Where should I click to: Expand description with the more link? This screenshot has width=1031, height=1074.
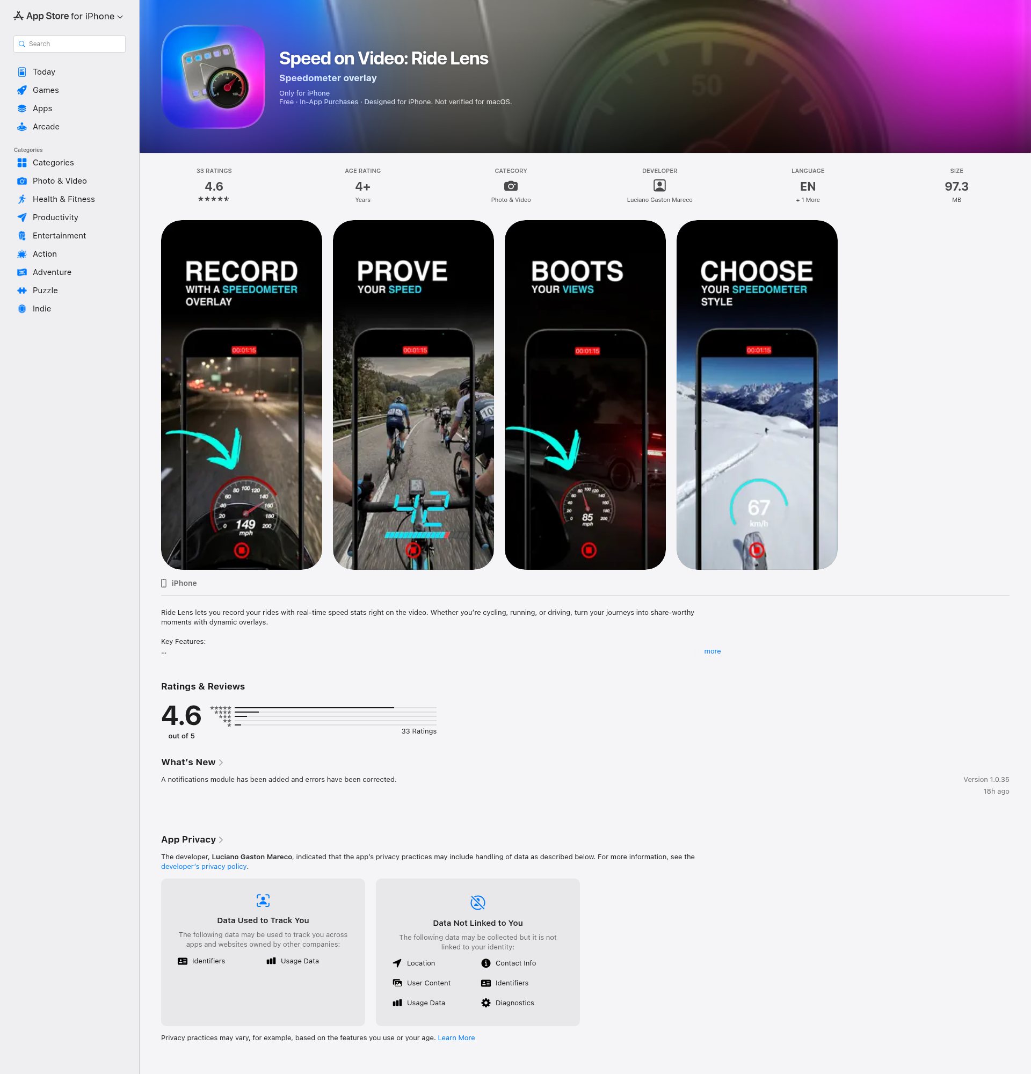712,651
